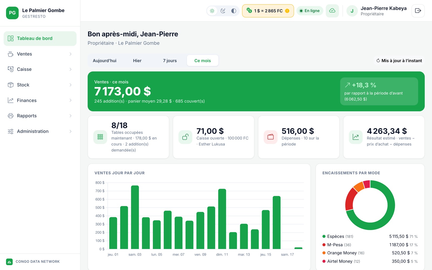Click the red wallet Dépenses icon
Screen dimensions: 432x270
pyautogui.click(x=271, y=137)
